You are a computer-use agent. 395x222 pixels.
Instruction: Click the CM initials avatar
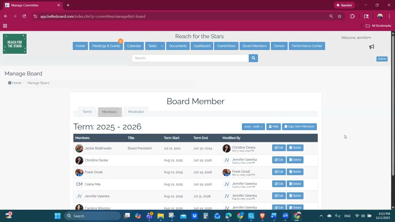(x=79, y=184)
